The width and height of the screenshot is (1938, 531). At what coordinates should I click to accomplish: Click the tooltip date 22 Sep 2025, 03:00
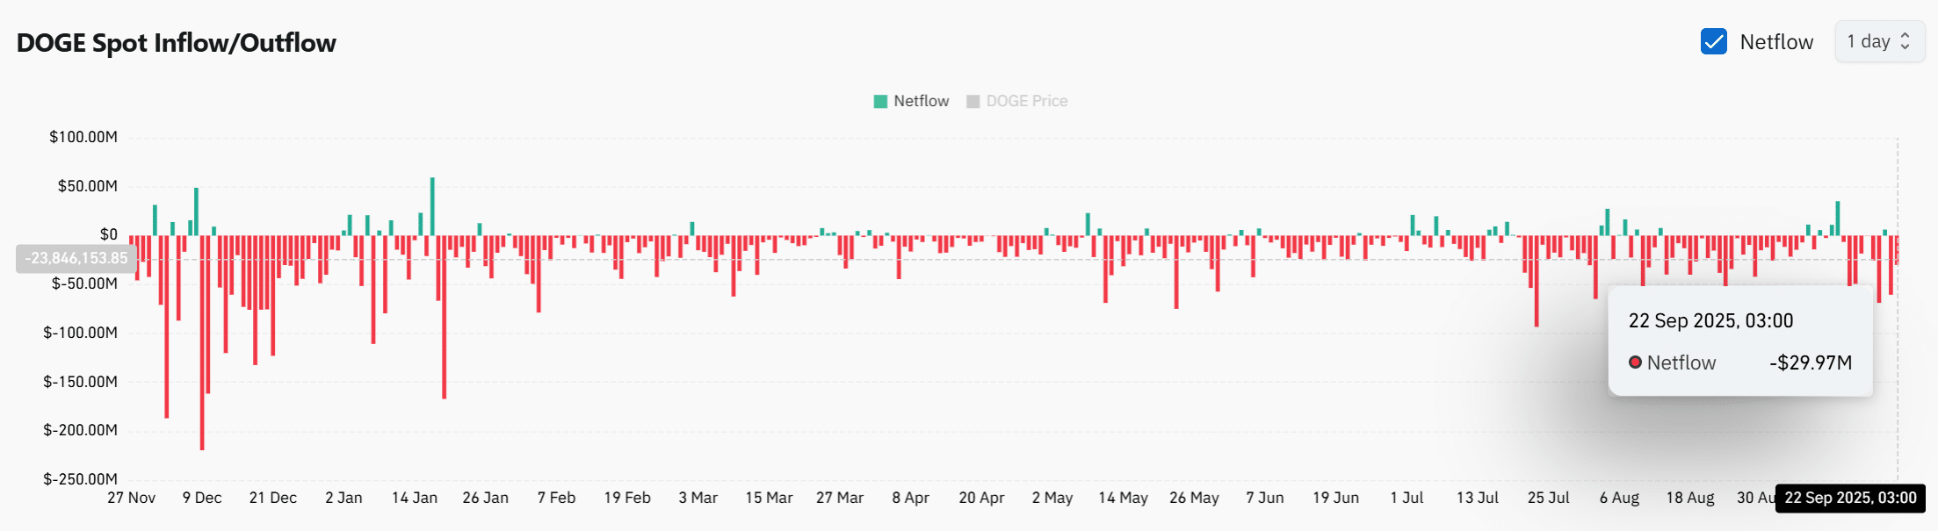(x=1710, y=321)
